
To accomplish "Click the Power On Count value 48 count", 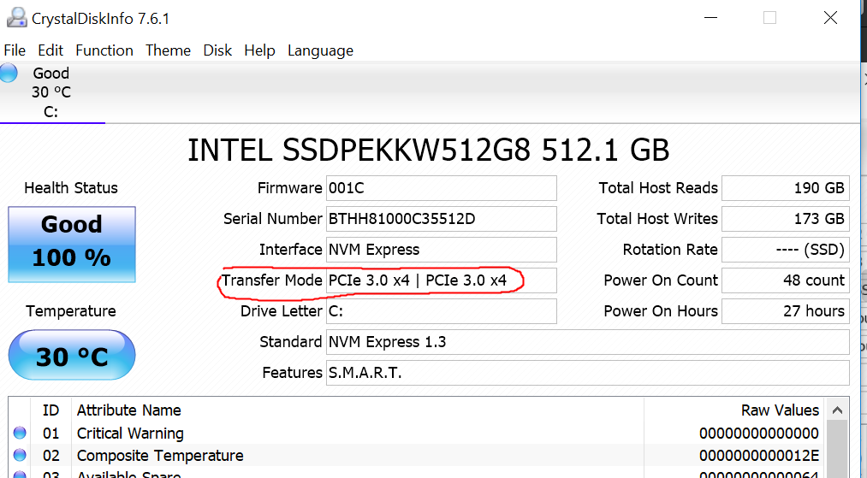I will tap(786, 280).
